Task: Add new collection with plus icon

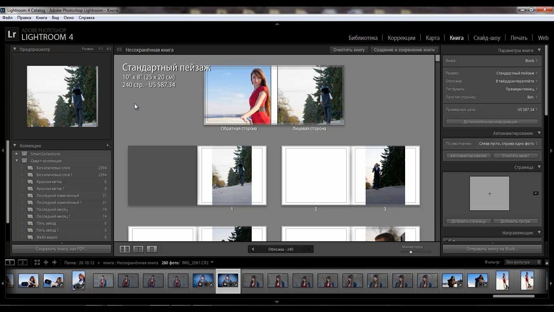Action: click(108, 146)
